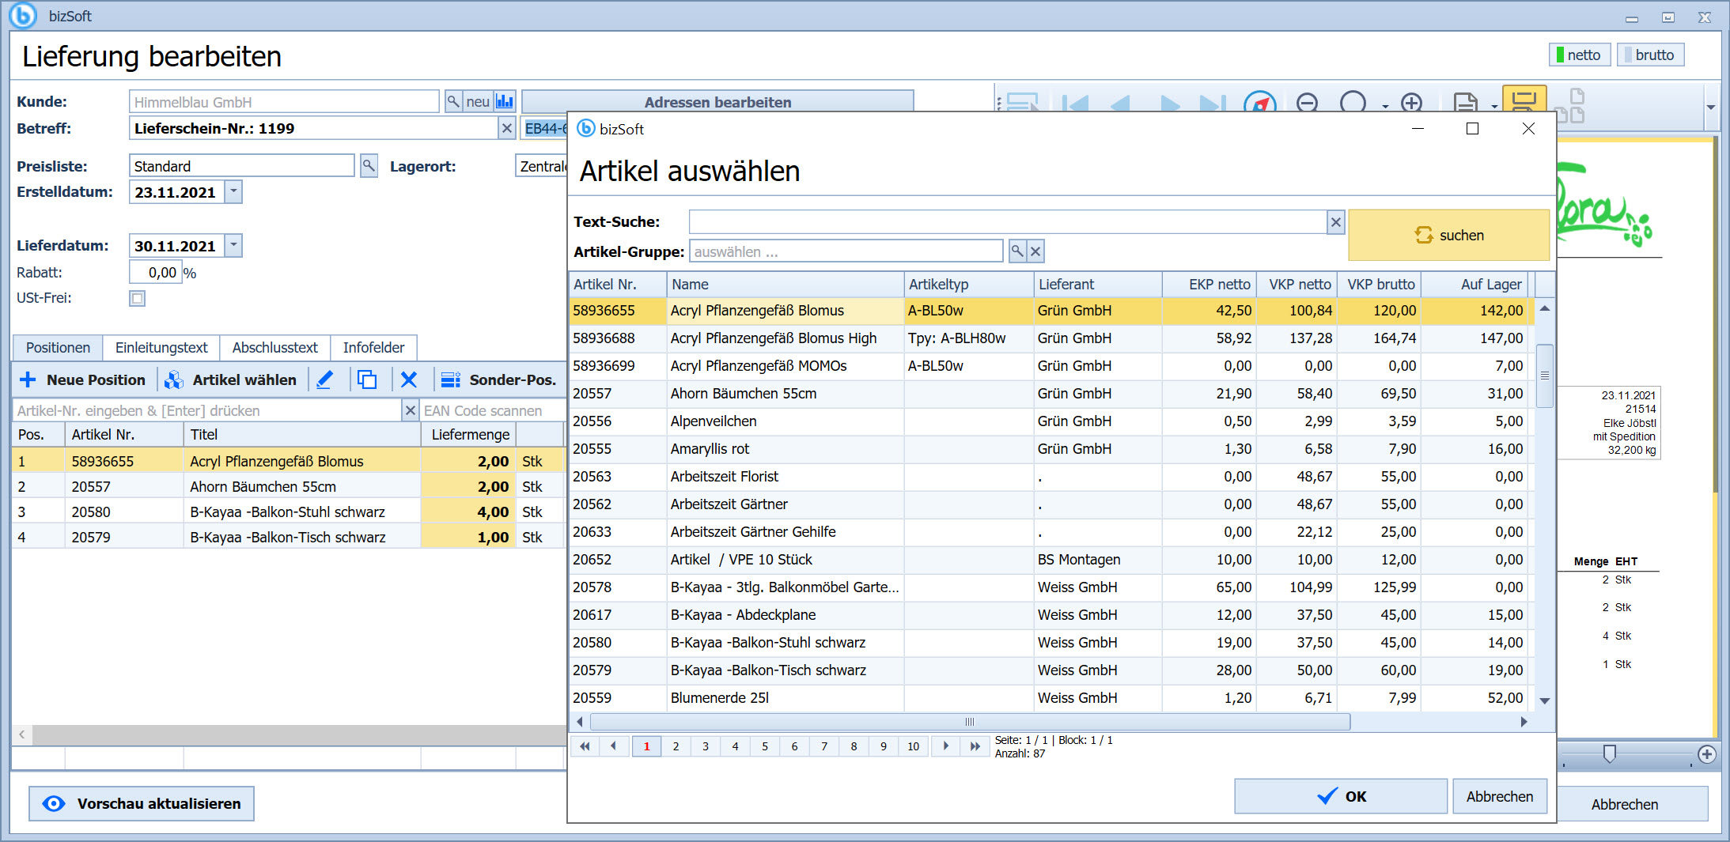Delete position with the blue X icon
The image size is (1730, 842).
pyautogui.click(x=409, y=379)
